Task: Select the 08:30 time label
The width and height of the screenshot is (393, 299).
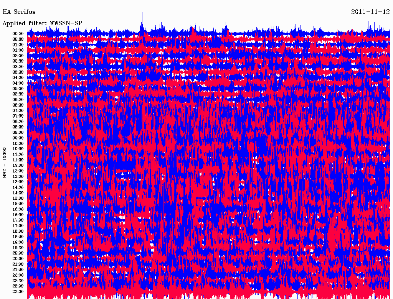Action: click(x=18, y=127)
